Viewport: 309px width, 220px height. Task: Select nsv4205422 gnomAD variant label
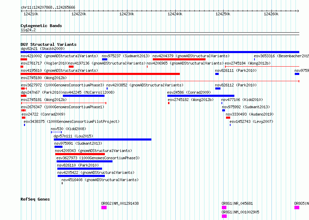click(96, 172)
